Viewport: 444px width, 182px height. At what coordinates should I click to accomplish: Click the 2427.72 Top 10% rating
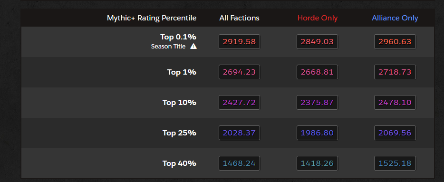click(x=239, y=103)
